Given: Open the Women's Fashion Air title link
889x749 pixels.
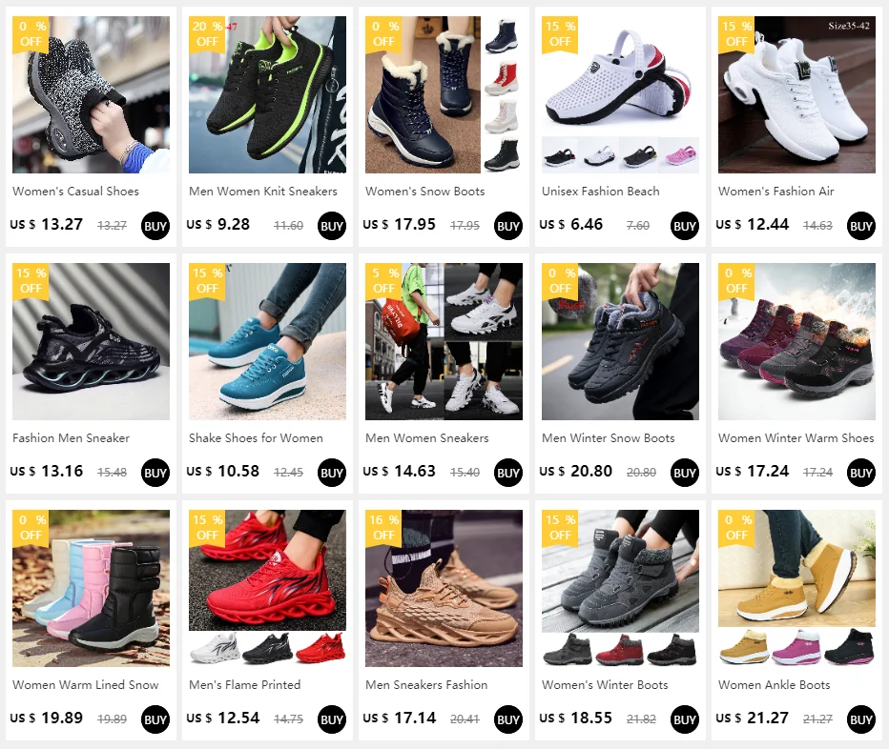Looking at the screenshot, I should pos(775,192).
